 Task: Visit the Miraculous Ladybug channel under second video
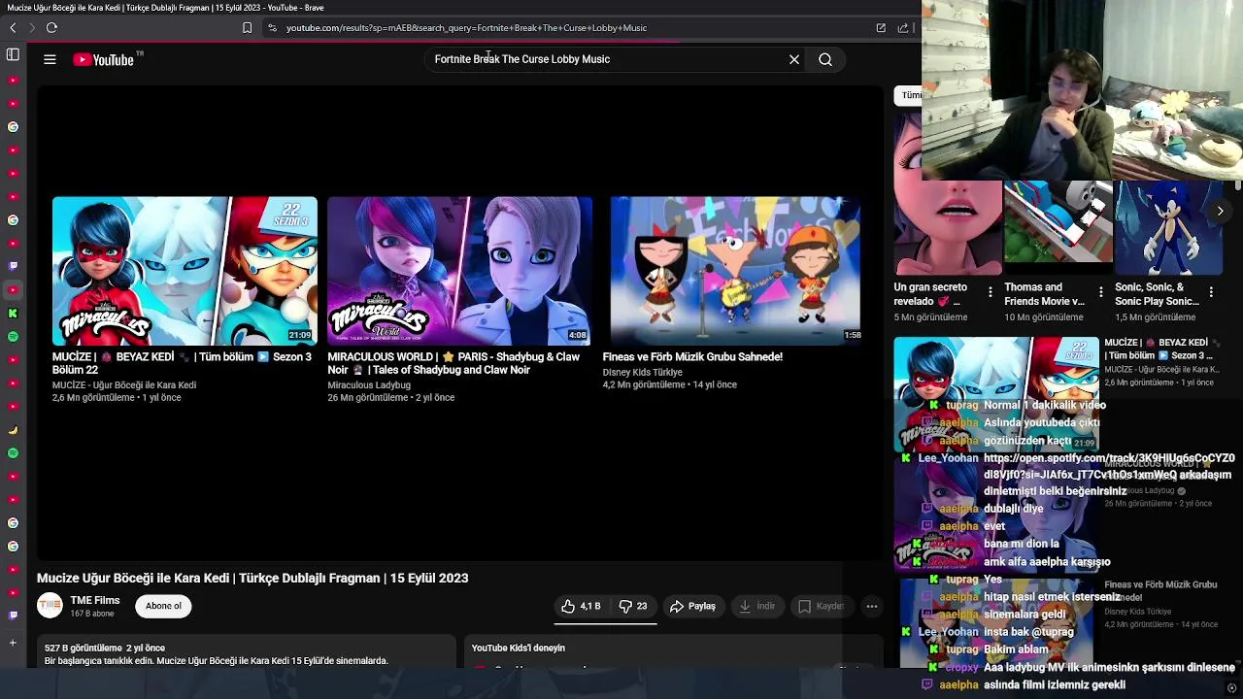pos(369,384)
